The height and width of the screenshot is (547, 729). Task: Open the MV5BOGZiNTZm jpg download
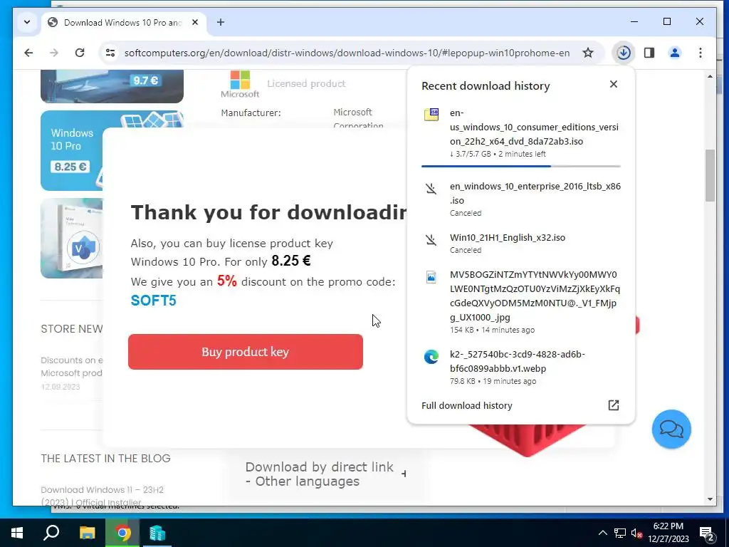[520, 301]
